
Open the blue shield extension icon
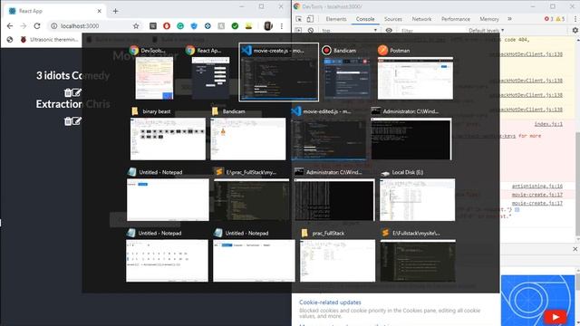[x=194, y=26]
